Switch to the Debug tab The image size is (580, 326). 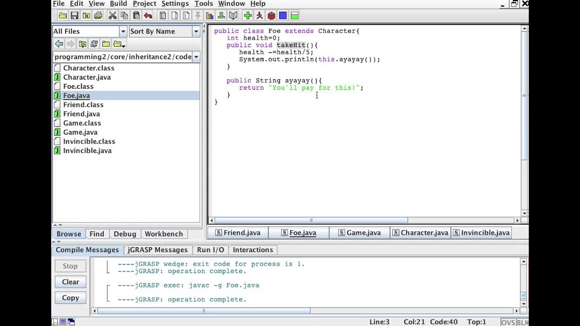125,234
